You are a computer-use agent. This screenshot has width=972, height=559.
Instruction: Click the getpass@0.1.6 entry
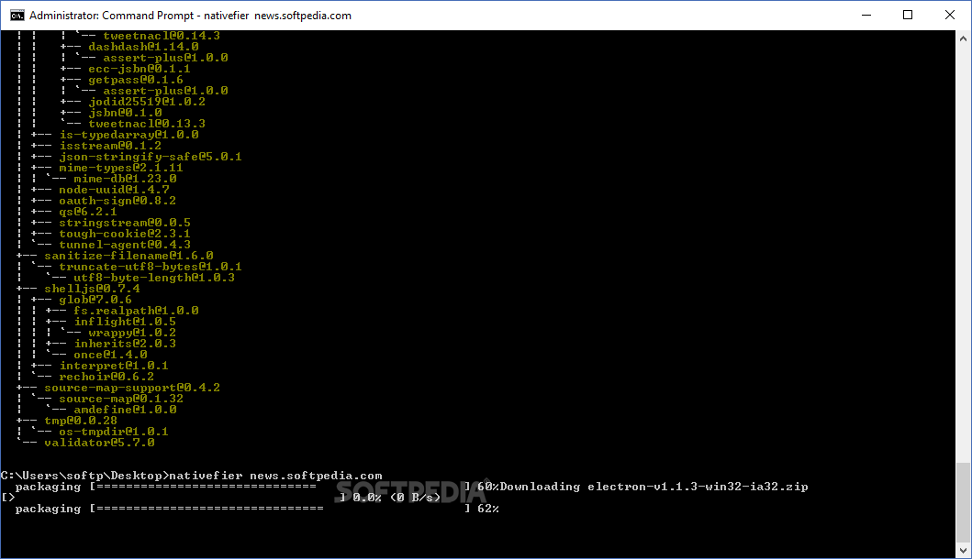136,81
